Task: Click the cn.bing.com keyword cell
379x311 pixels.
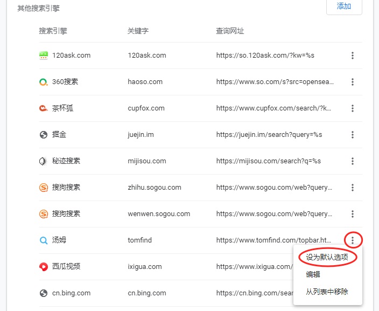Action: click(147, 293)
